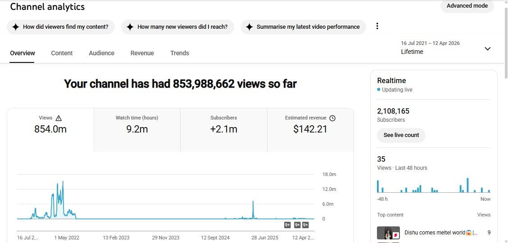The height and width of the screenshot is (243, 508).
Task: Select the Subscribers metric card
Action: (223, 129)
